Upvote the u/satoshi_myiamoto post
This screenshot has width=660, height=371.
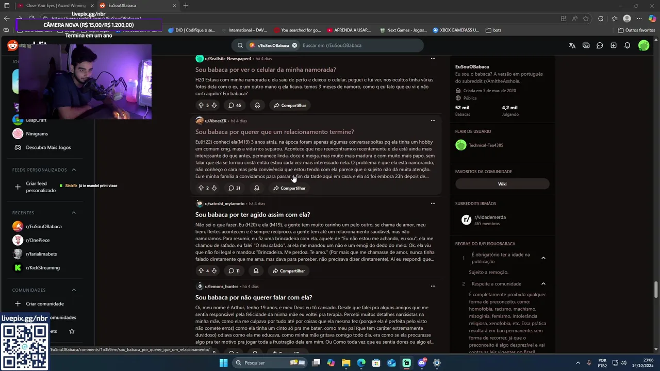[x=201, y=271]
